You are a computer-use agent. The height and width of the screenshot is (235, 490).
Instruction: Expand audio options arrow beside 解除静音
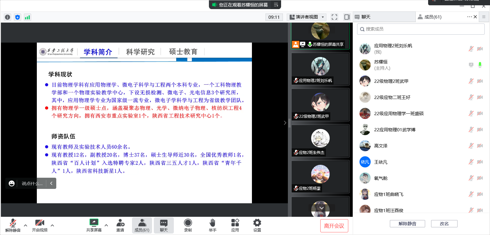(x=26, y=225)
